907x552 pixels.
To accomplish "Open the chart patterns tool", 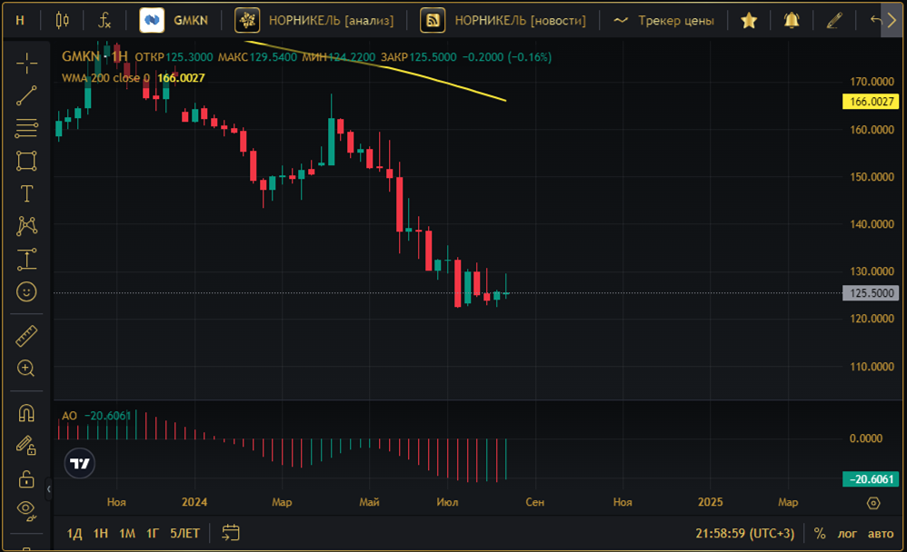I will point(26,226).
